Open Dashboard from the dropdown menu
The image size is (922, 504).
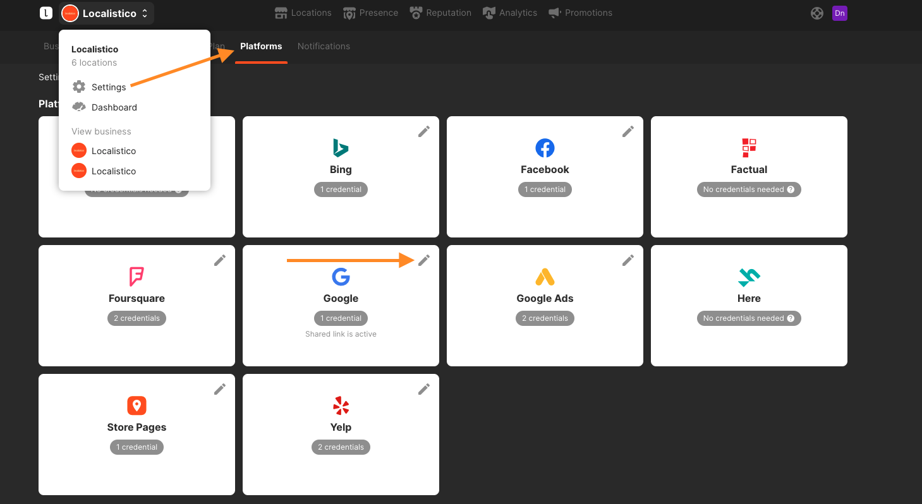(x=114, y=107)
